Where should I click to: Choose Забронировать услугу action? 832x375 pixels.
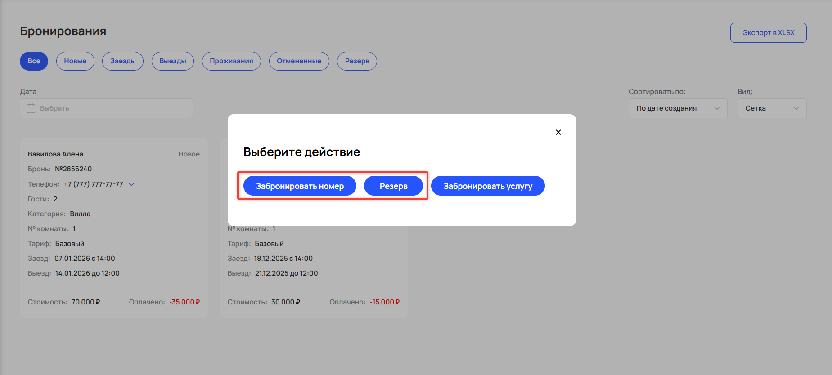pos(488,186)
